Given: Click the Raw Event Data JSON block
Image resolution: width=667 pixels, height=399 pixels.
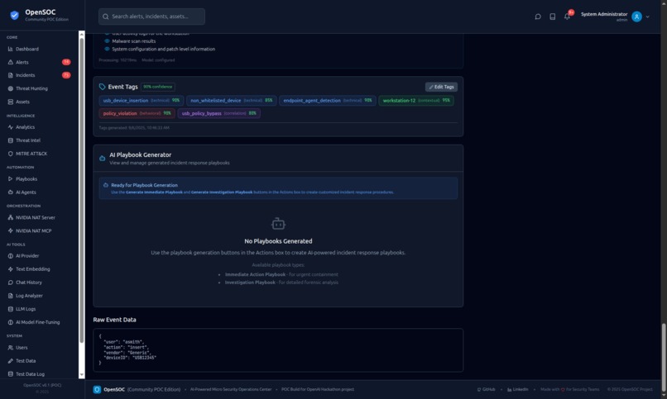Looking at the screenshot, I should tap(278, 350).
